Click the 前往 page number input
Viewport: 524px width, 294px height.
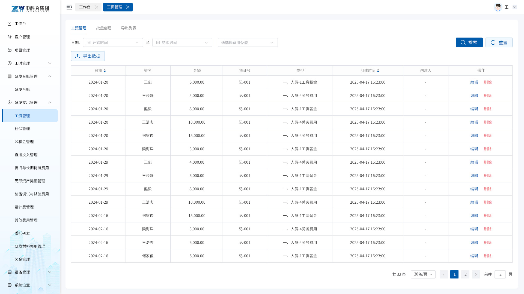pyautogui.click(x=500, y=274)
